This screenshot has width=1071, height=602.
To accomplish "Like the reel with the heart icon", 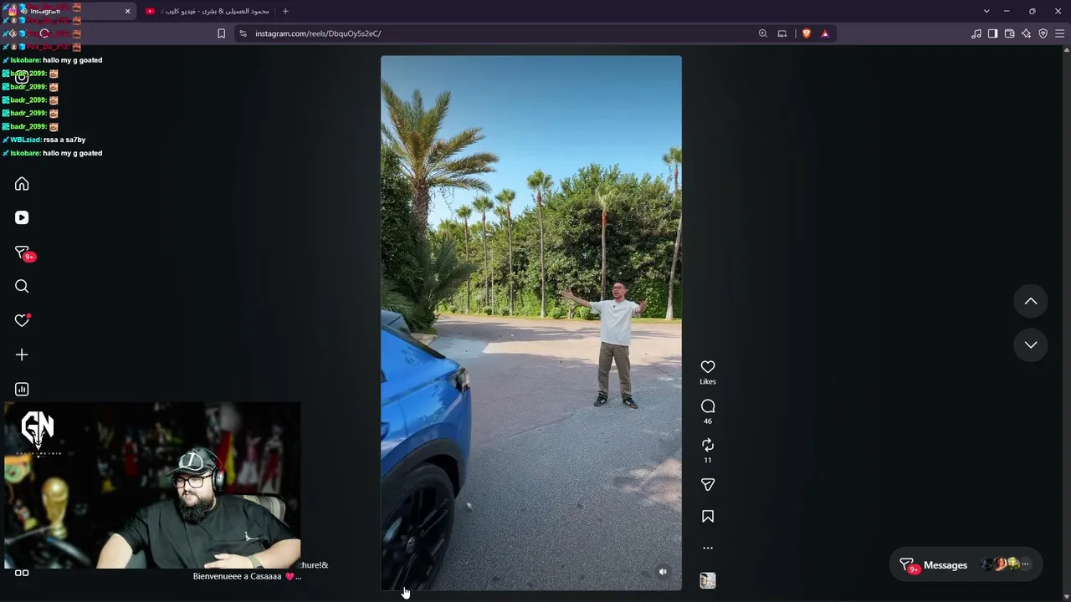I will [708, 367].
